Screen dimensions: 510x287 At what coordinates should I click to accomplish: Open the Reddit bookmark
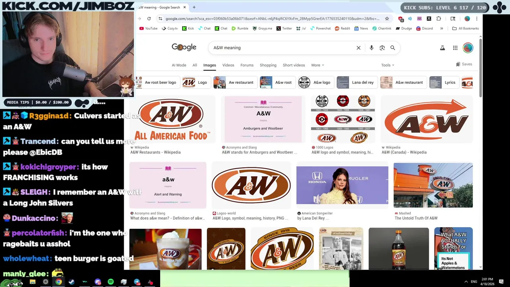pos(342,28)
